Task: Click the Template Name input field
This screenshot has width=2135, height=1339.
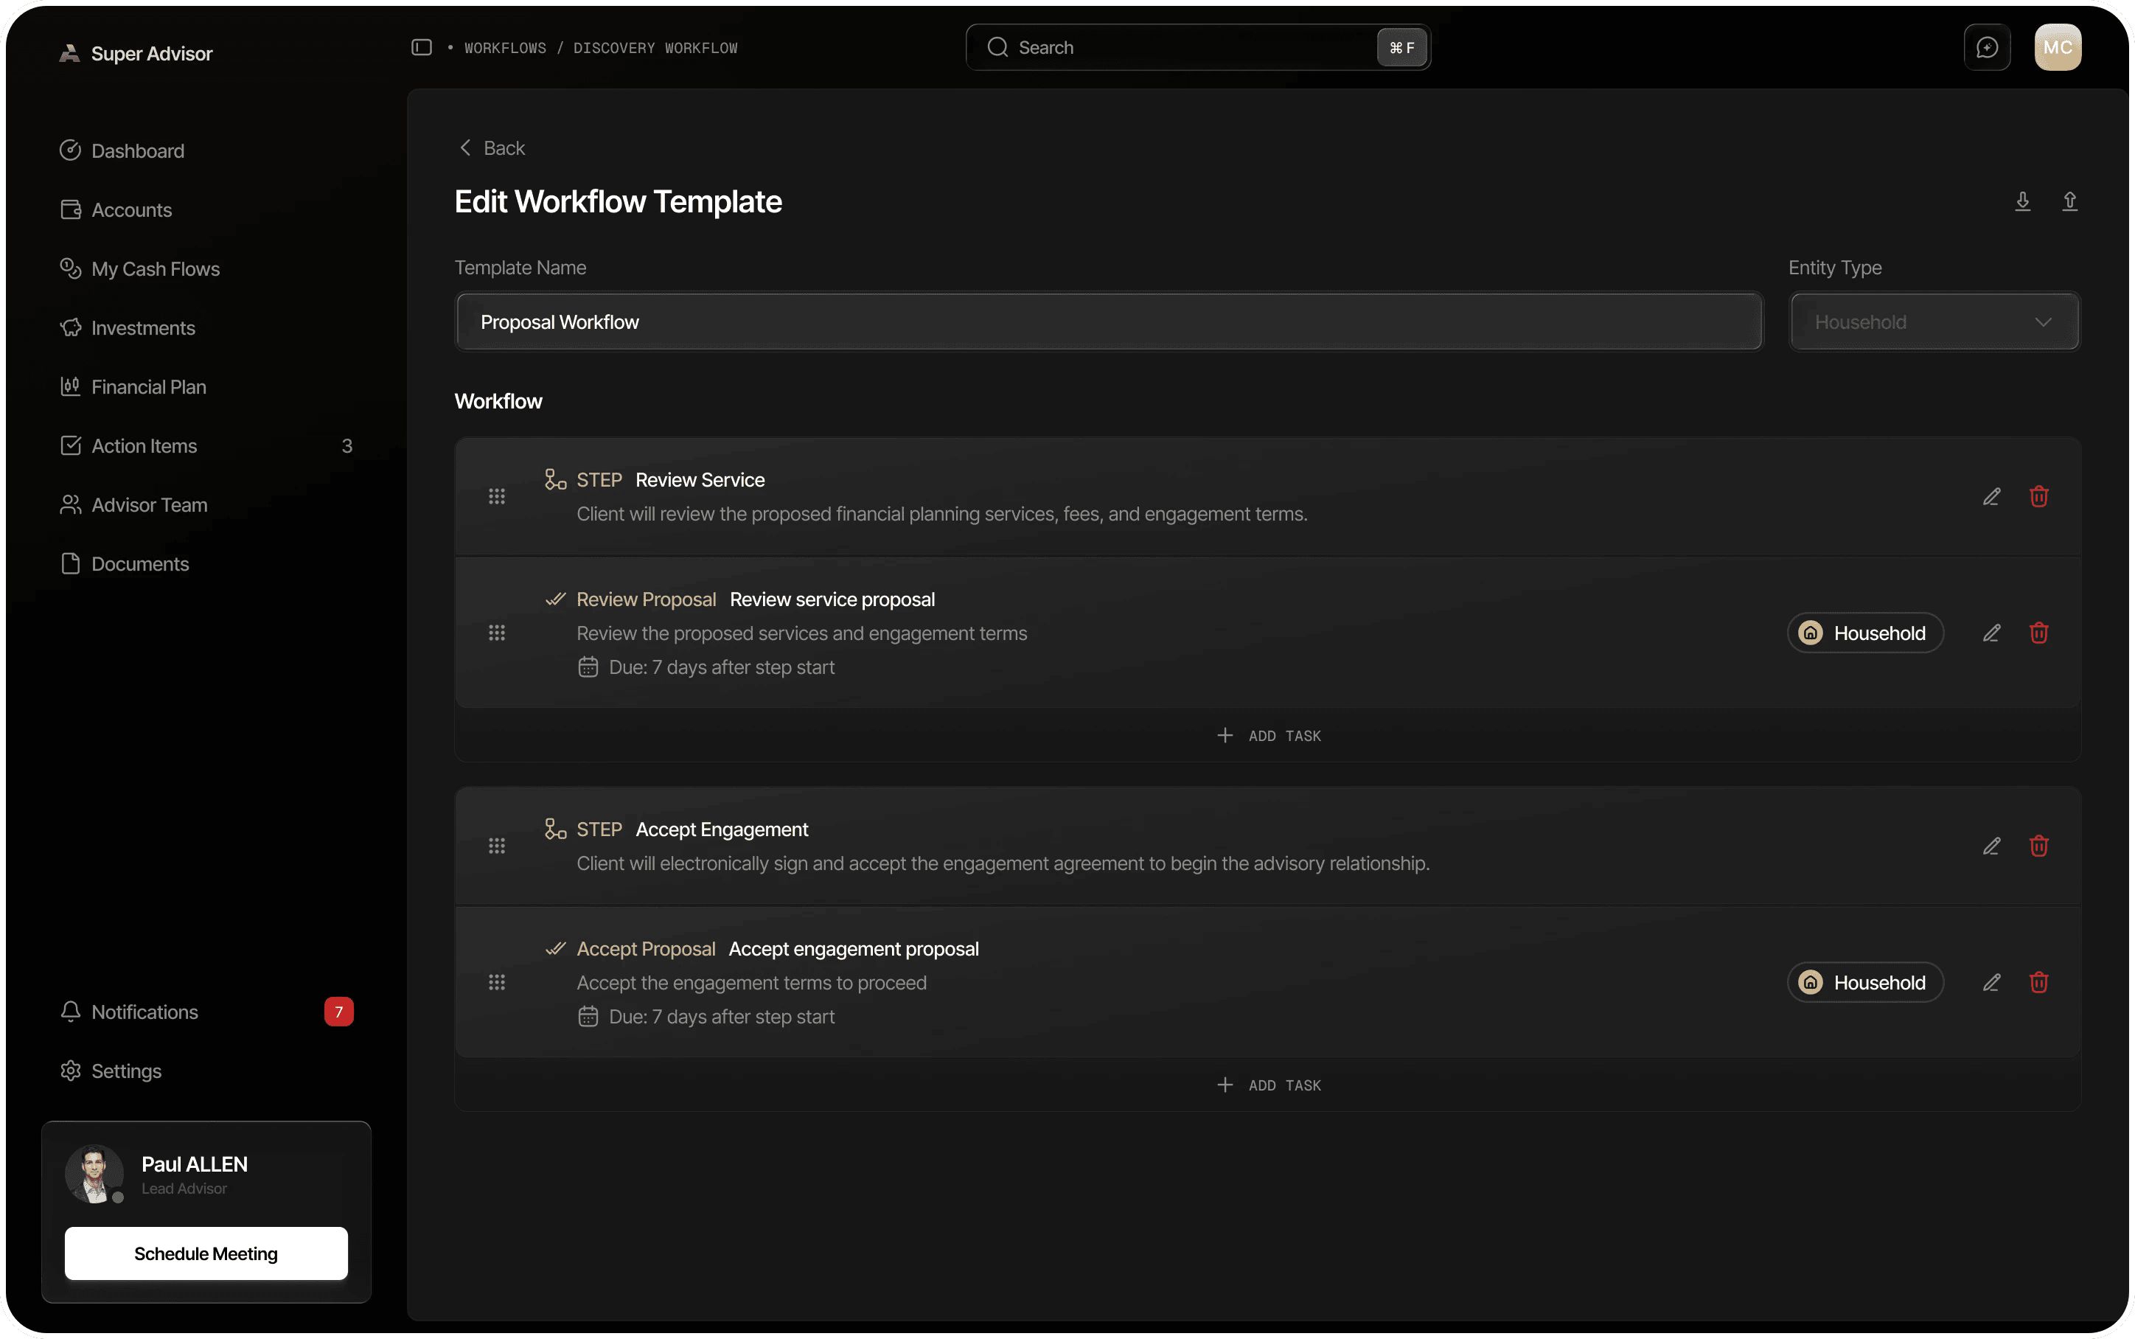Action: (1109, 322)
